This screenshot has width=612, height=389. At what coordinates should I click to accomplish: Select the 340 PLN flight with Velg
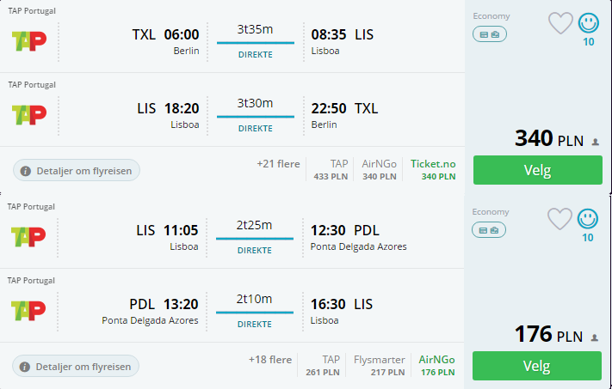click(538, 170)
